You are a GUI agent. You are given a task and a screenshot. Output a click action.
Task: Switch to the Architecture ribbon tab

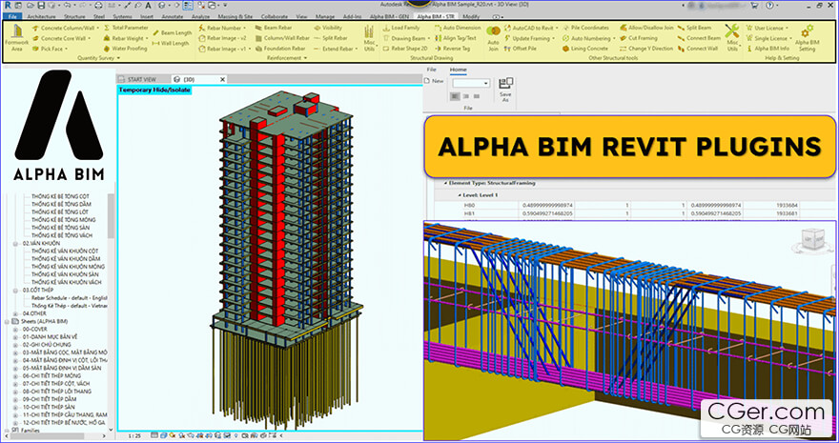coord(42,16)
